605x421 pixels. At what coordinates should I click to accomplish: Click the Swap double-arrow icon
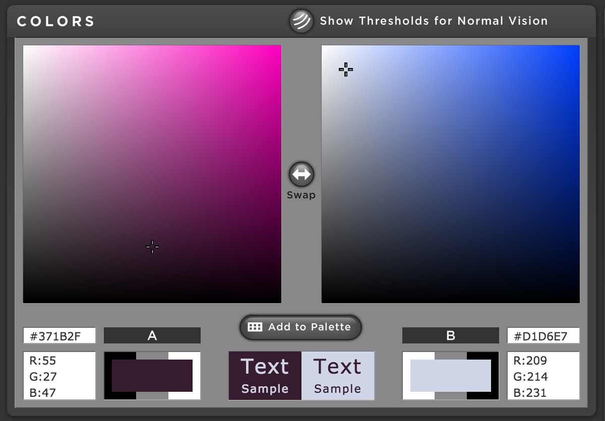point(301,174)
